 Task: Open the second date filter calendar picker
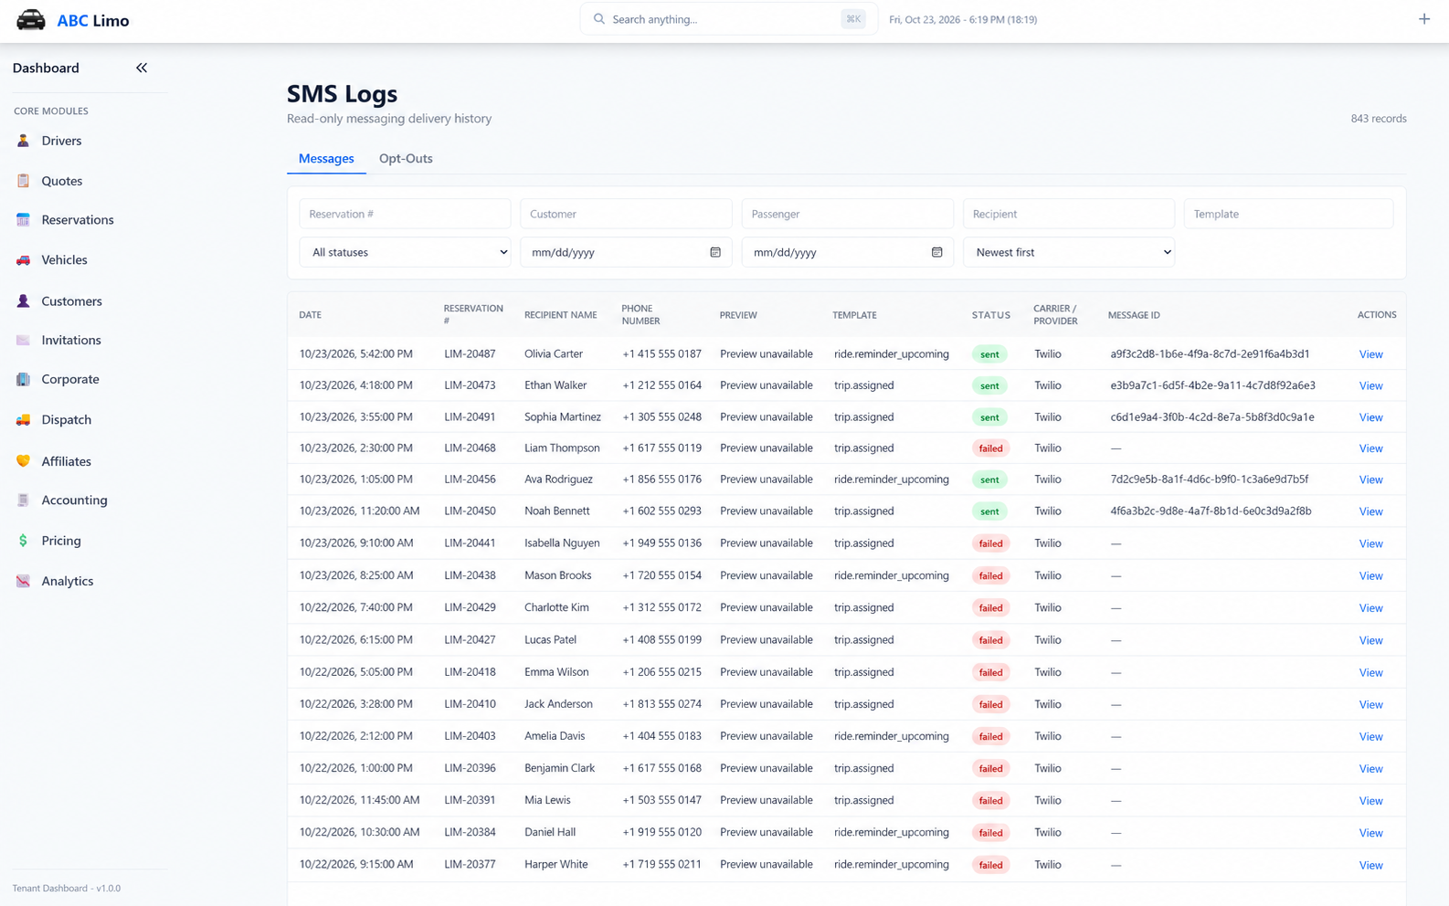point(936,252)
